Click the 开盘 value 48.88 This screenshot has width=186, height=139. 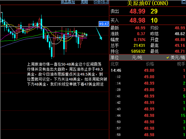pyautogui.click(x=180, y=39)
